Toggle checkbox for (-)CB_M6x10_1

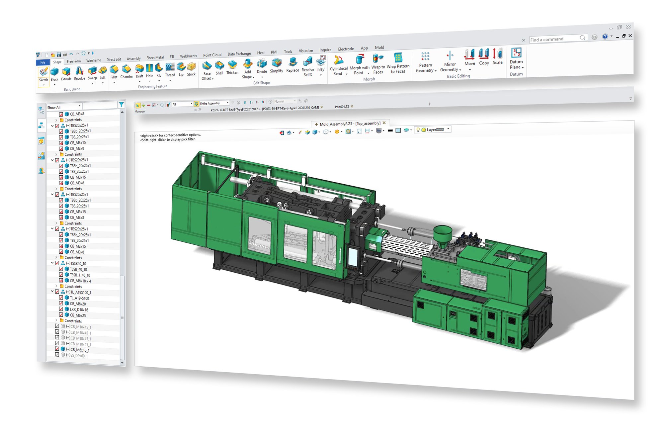coord(57,349)
